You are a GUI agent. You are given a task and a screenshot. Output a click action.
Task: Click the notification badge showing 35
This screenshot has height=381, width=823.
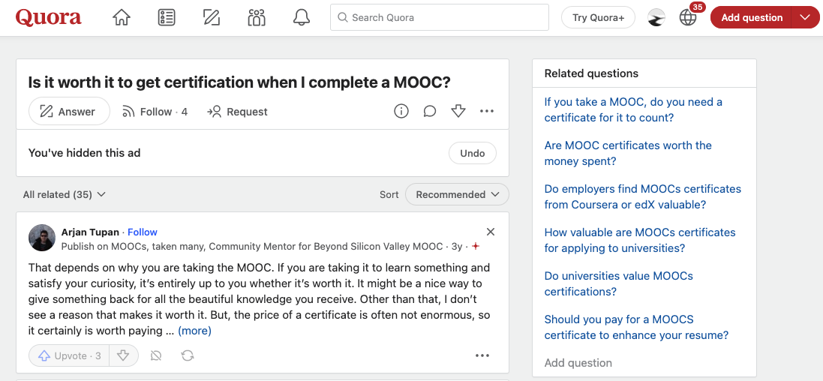698,7
